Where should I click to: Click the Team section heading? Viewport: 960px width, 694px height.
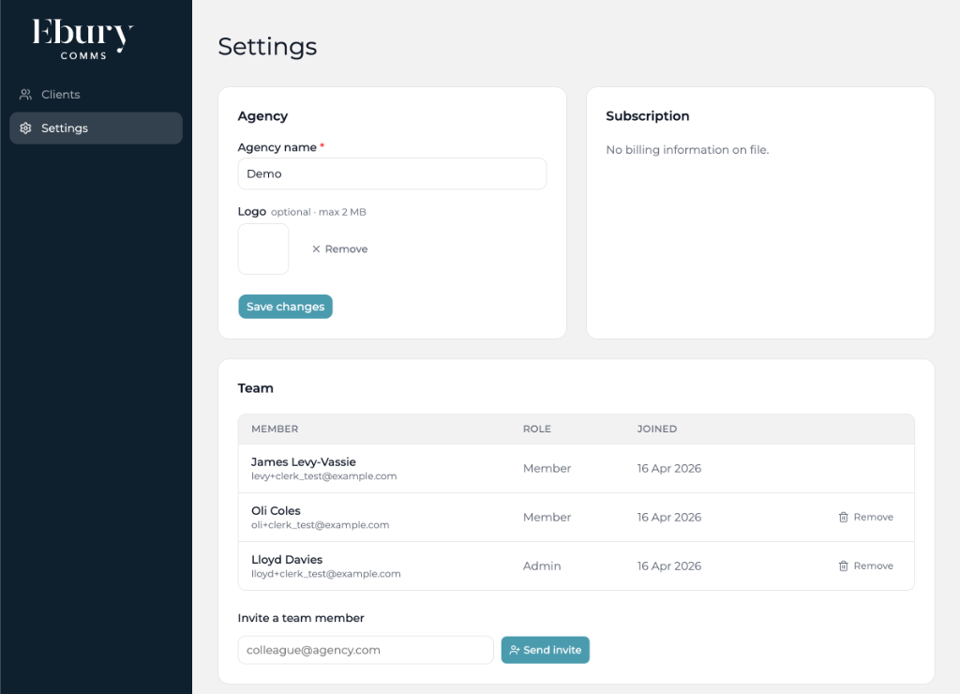coord(255,388)
